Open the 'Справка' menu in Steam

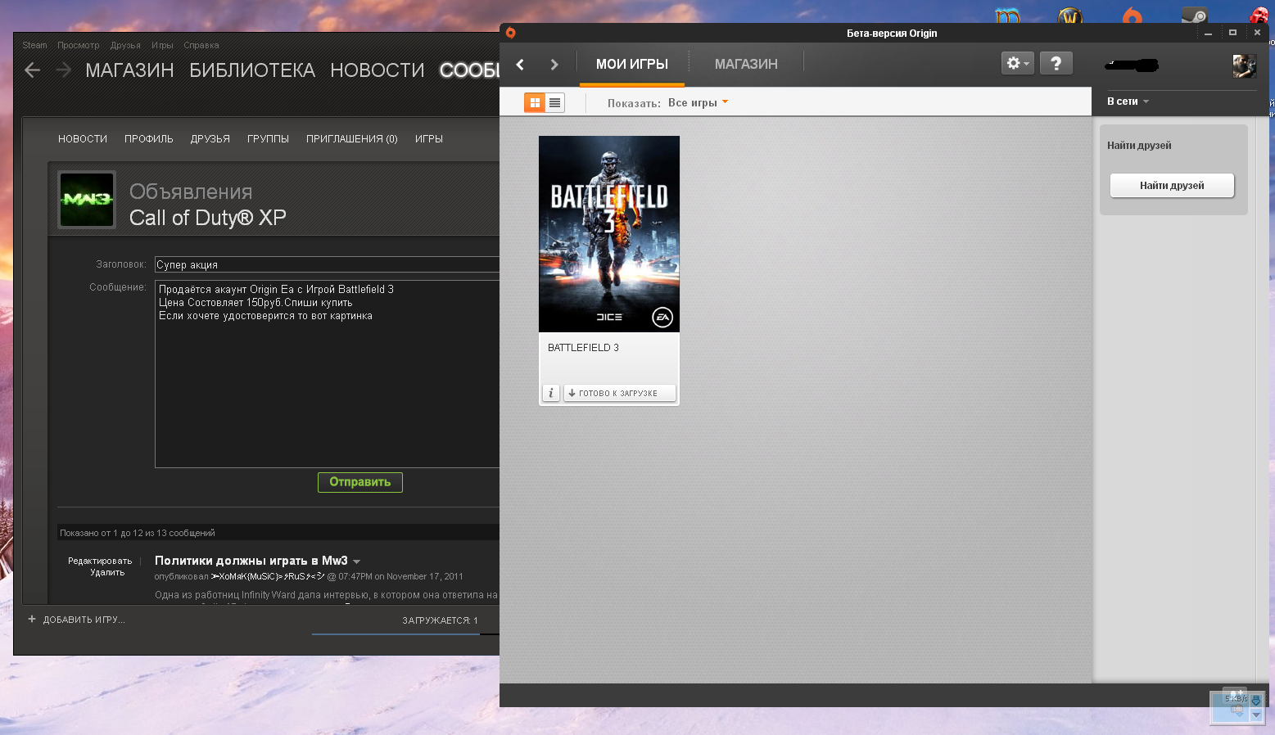pos(201,45)
